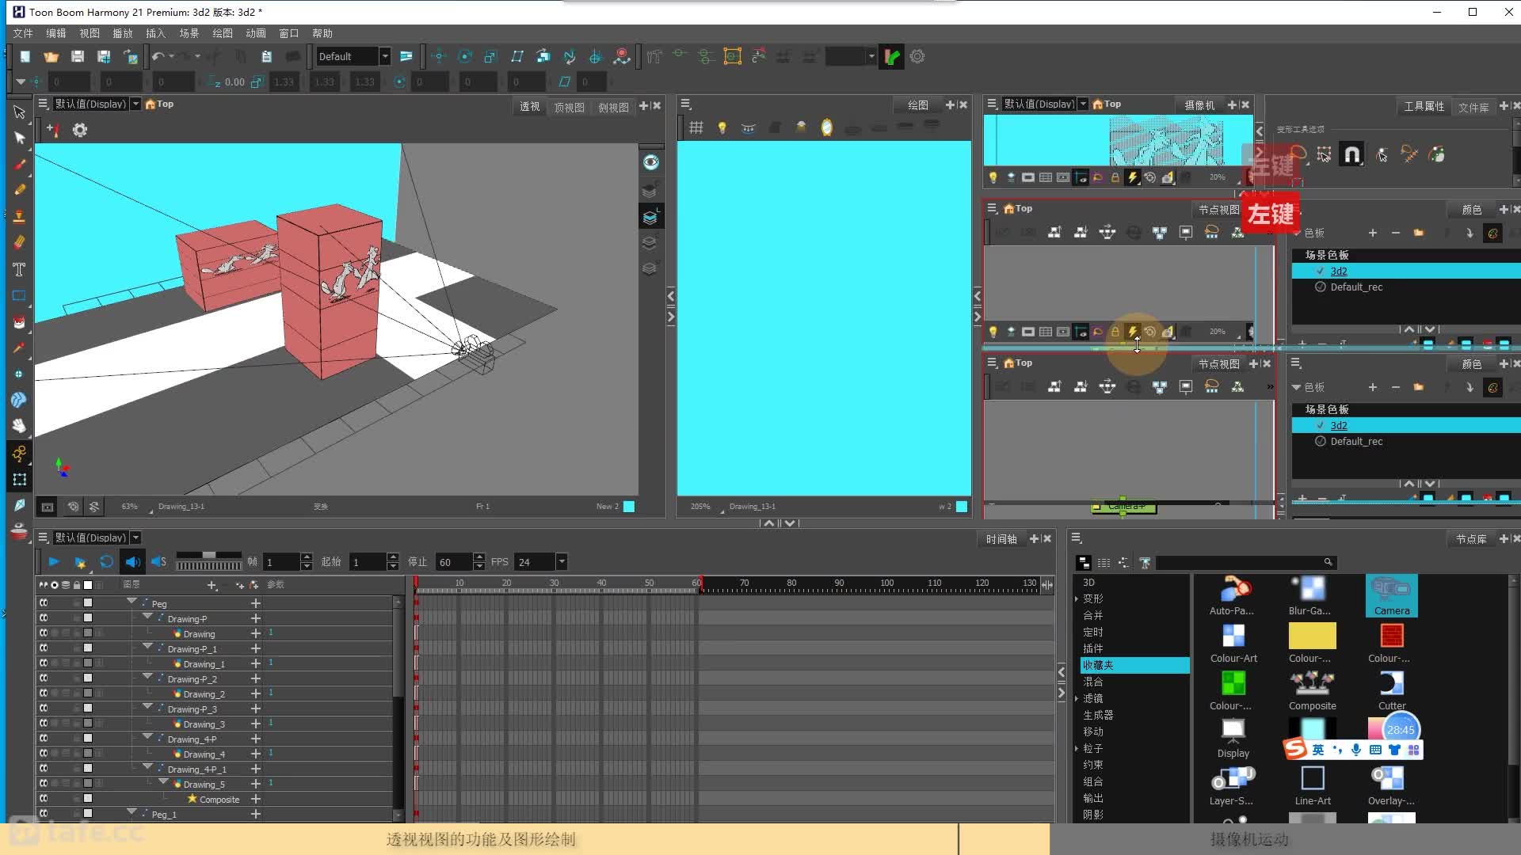Collapse the Peg_1 layer in timeline
The height and width of the screenshot is (855, 1521).
(132, 812)
